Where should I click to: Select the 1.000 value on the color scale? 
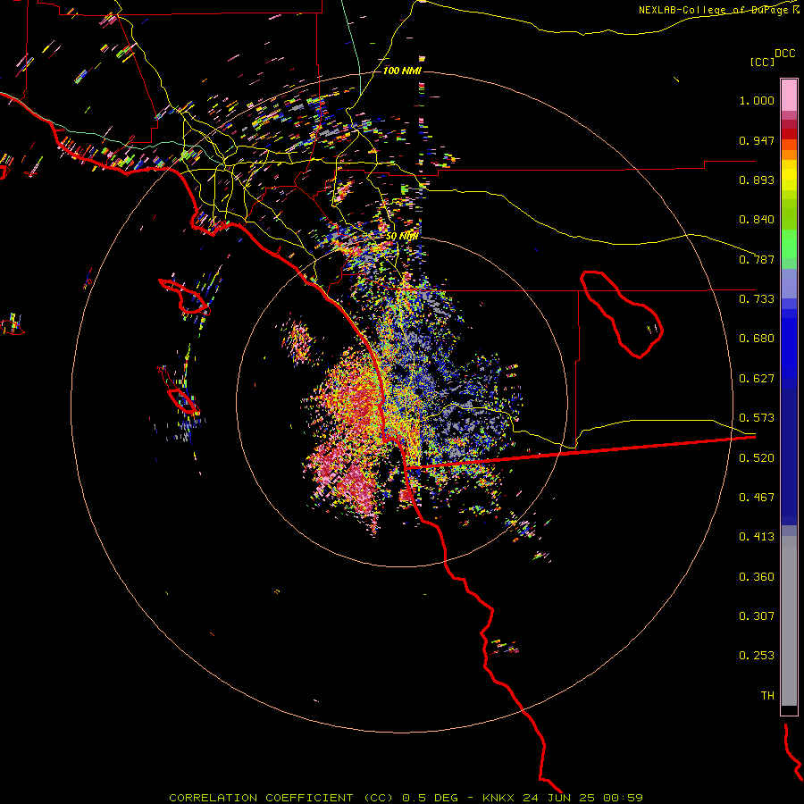point(757,100)
